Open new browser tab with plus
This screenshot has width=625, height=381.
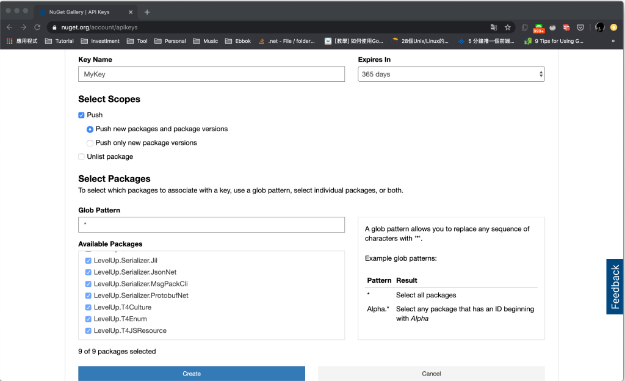147,12
